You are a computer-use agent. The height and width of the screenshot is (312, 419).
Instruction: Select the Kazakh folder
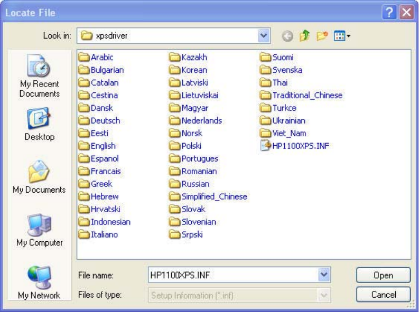188,57
